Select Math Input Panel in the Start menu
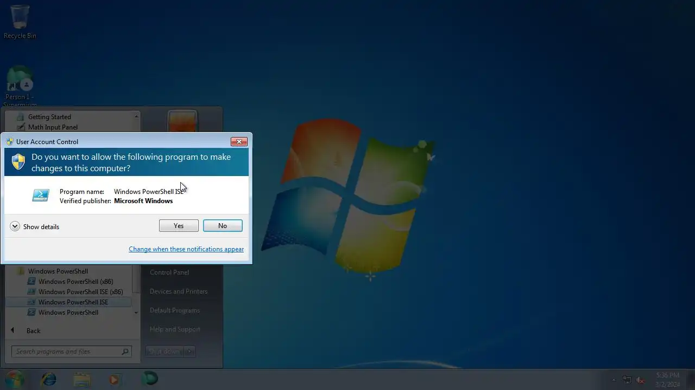Image resolution: width=695 pixels, height=390 pixels. click(53, 127)
